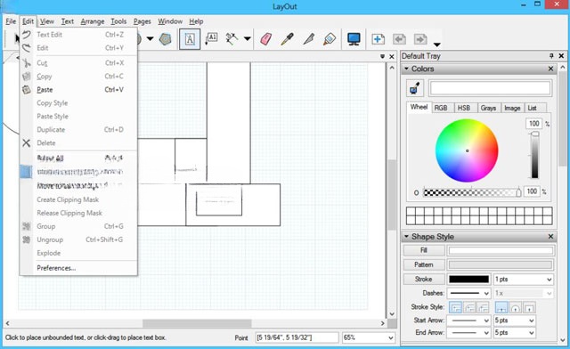Select the flat stroke end-cap style
570x349 pixels.
pos(501,307)
